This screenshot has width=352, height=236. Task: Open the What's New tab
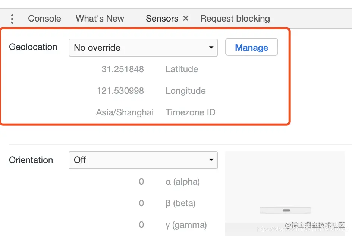tap(100, 19)
